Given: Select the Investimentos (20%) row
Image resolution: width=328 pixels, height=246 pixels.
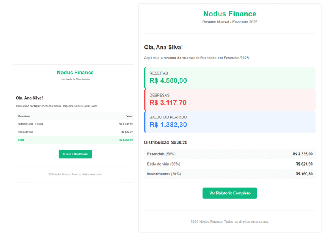Looking at the screenshot, I should tap(230, 174).
